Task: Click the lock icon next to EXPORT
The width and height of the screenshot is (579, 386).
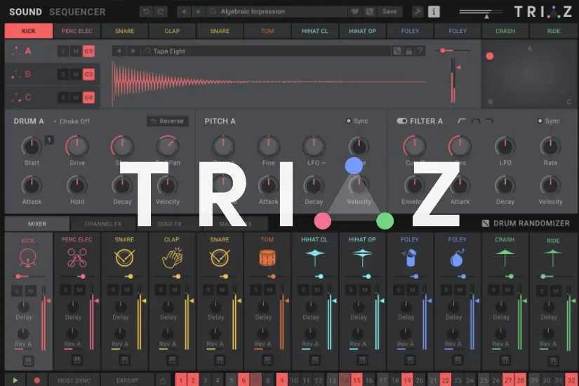Action: (x=163, y=380)
